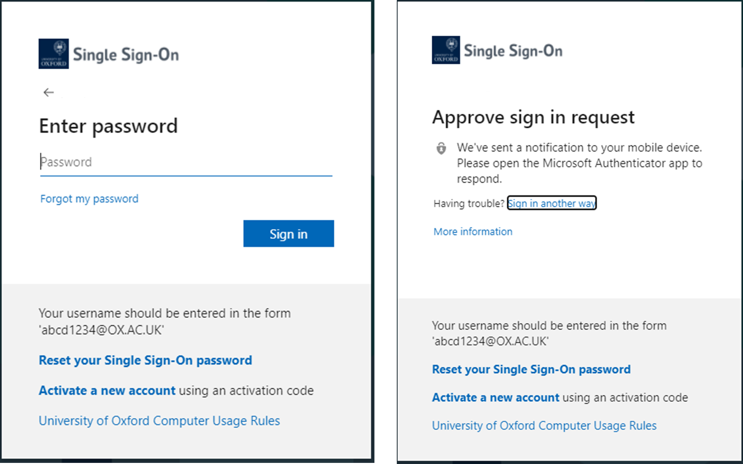This screenshot has width=743, height=464.
Task: Click the Single Sign-On title above Enter password
Action: click(126, 55)
